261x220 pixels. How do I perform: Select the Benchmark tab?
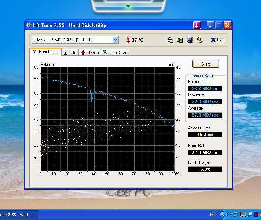click(46, 52)
